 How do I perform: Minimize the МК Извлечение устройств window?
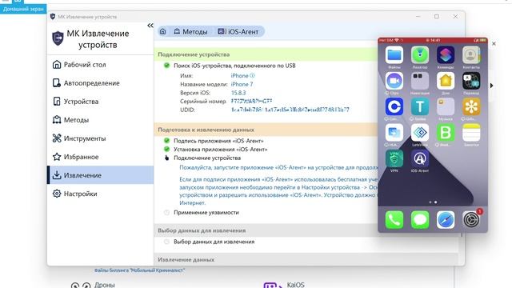coord(418,16)
